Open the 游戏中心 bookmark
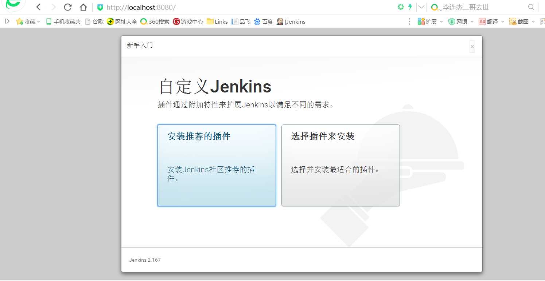Viewport: 545px width, 281px height. click(x=188, y=21)
